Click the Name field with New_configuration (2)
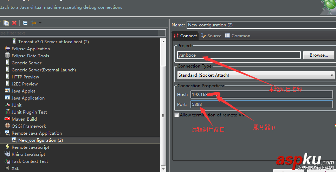 click(x=261, y=25)
